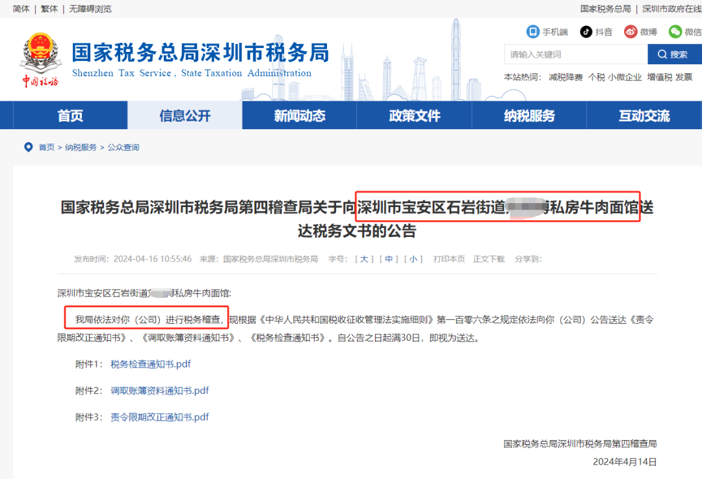Screen dimensions: 702x479
Task: Open the Douyin icon link
Action: coord(586,32)
